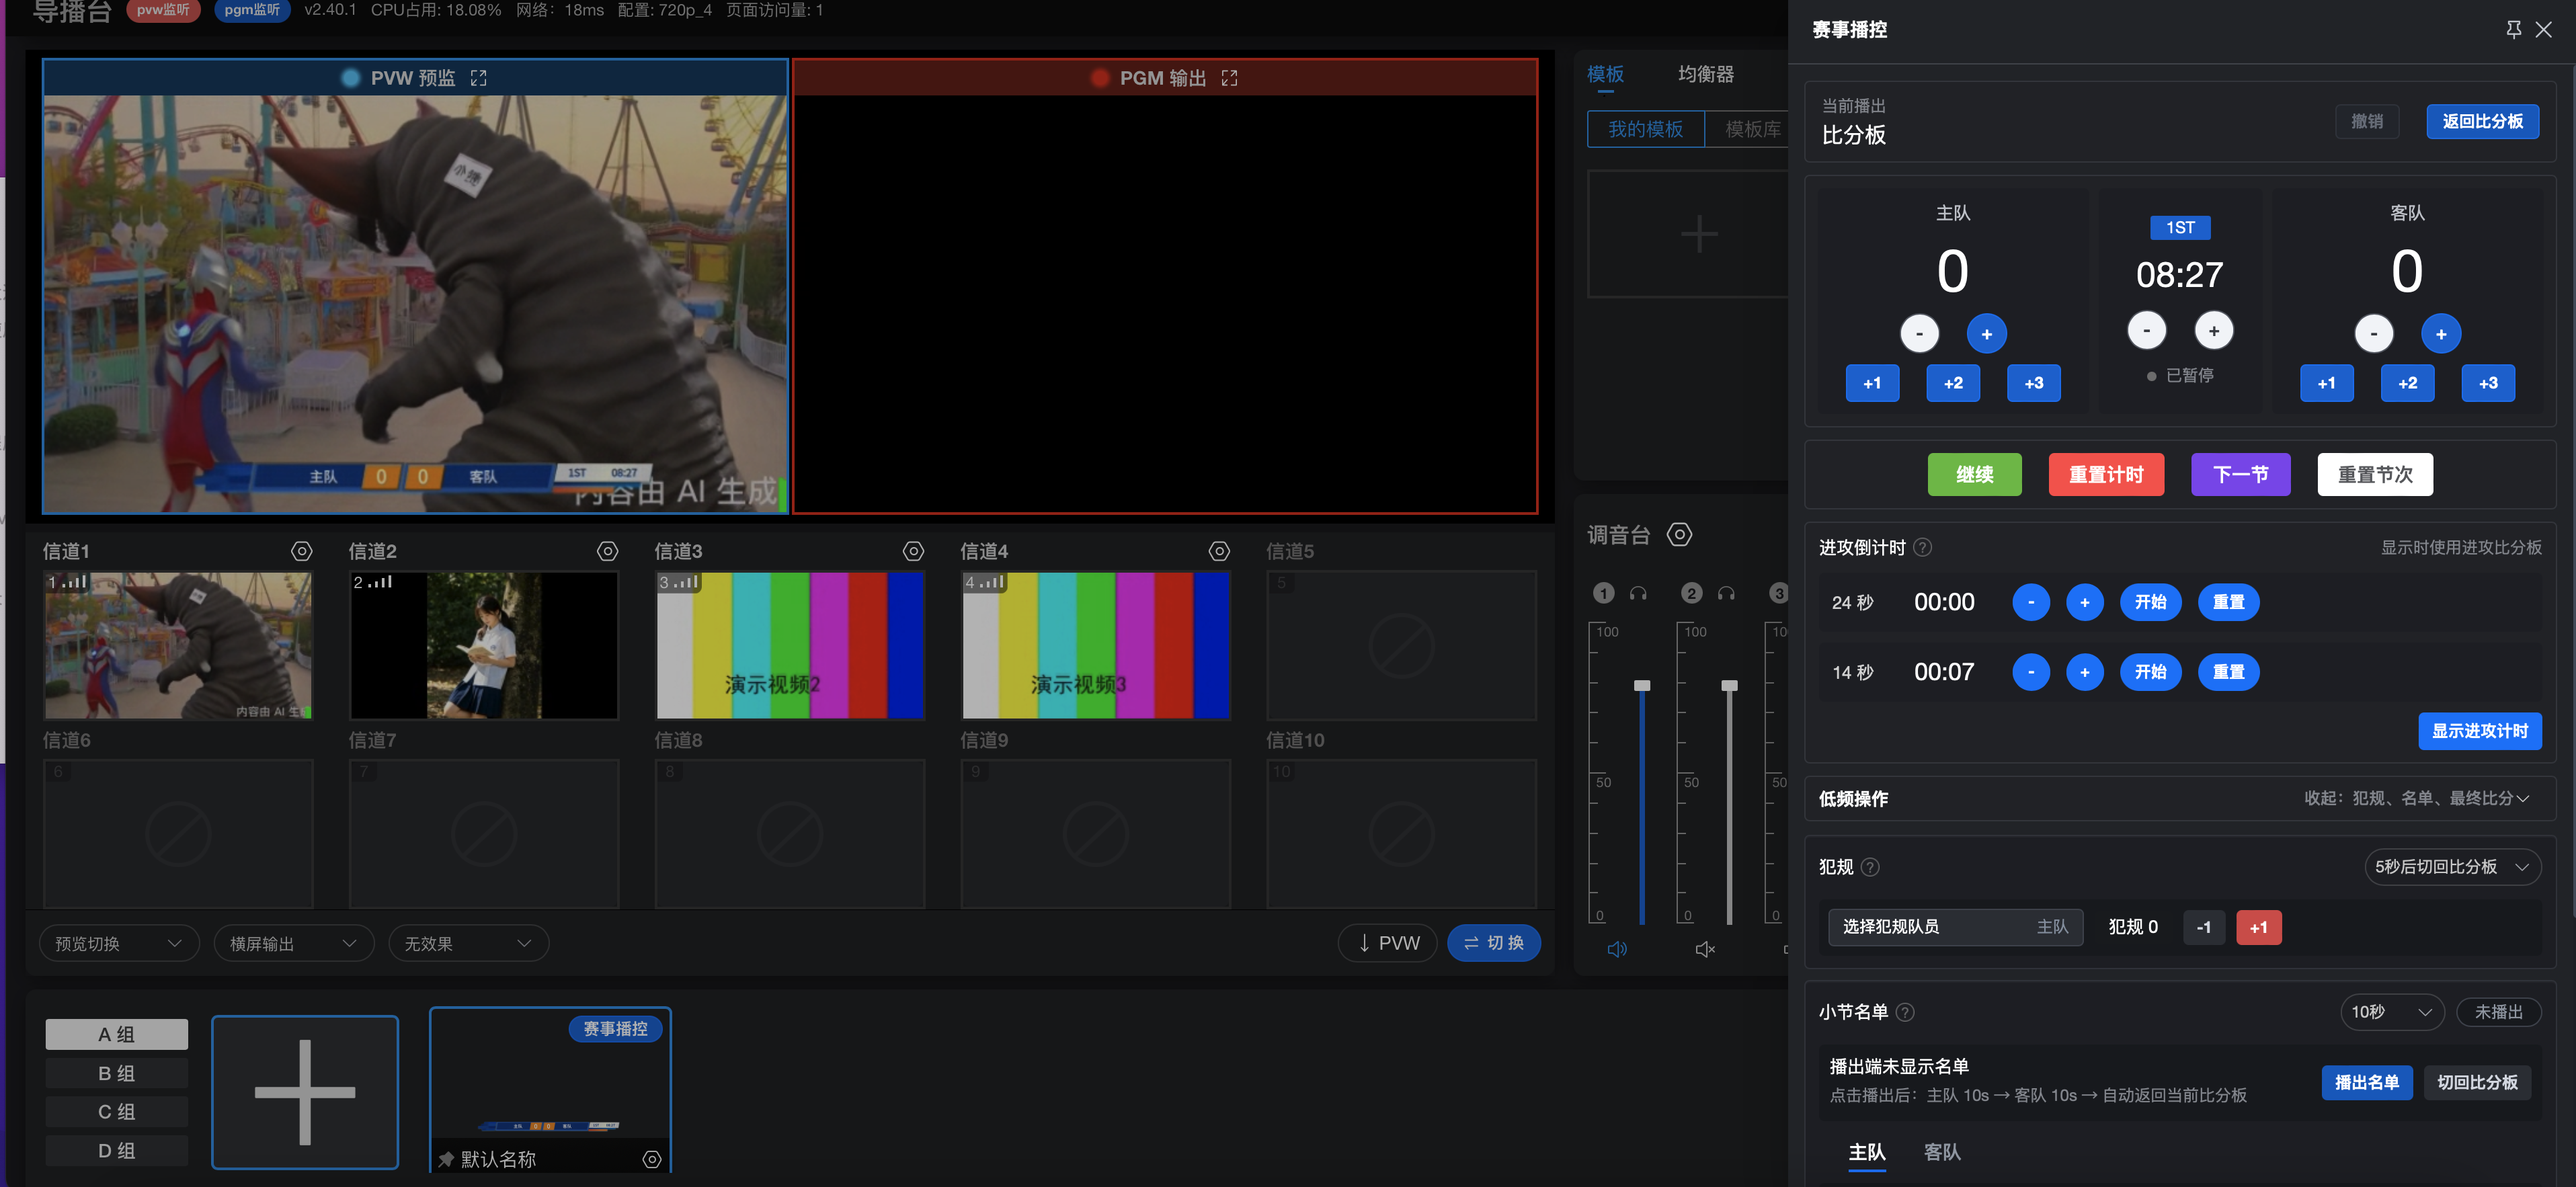Close the 赛事播控 panel

(x=2544, y=30)
